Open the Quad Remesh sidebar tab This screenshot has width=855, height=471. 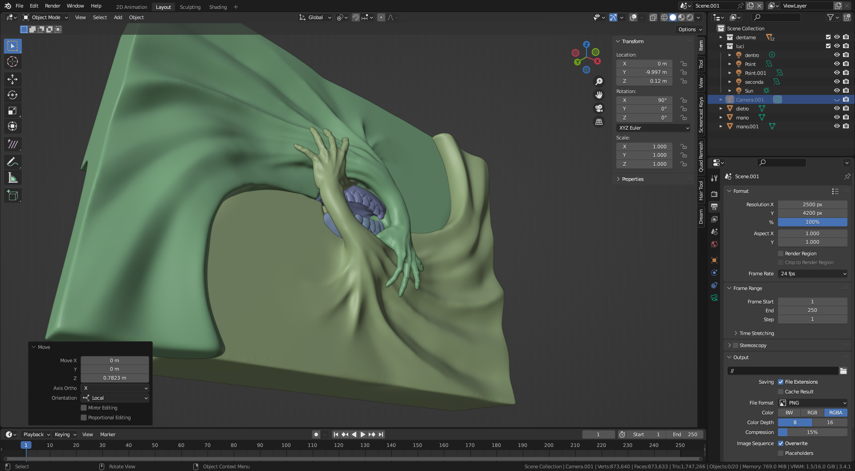[x=701, y=156]
